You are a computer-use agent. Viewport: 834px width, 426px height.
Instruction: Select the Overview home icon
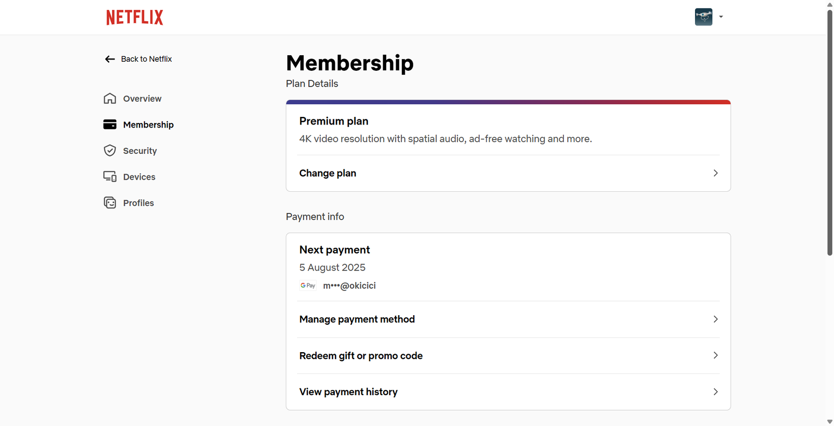pyautogui.click(x=110, y=98)
